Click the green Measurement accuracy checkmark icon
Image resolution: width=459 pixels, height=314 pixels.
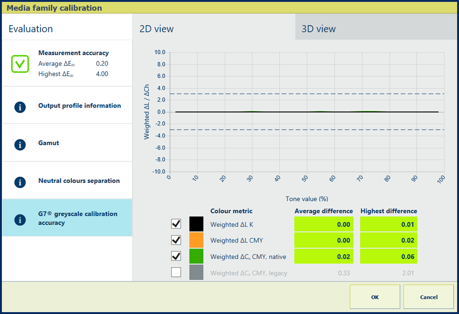coord(20,64)
